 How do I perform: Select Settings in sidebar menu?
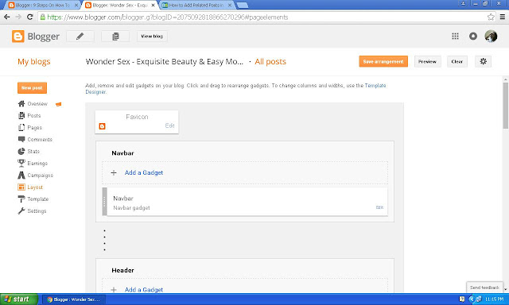point(37,211)
